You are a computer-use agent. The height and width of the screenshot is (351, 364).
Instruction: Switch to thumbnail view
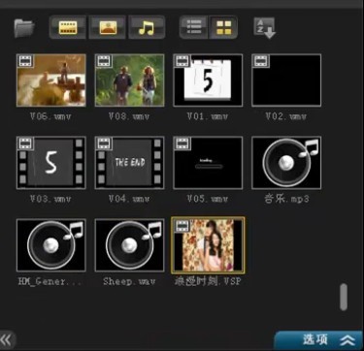[x=224, y=27]
